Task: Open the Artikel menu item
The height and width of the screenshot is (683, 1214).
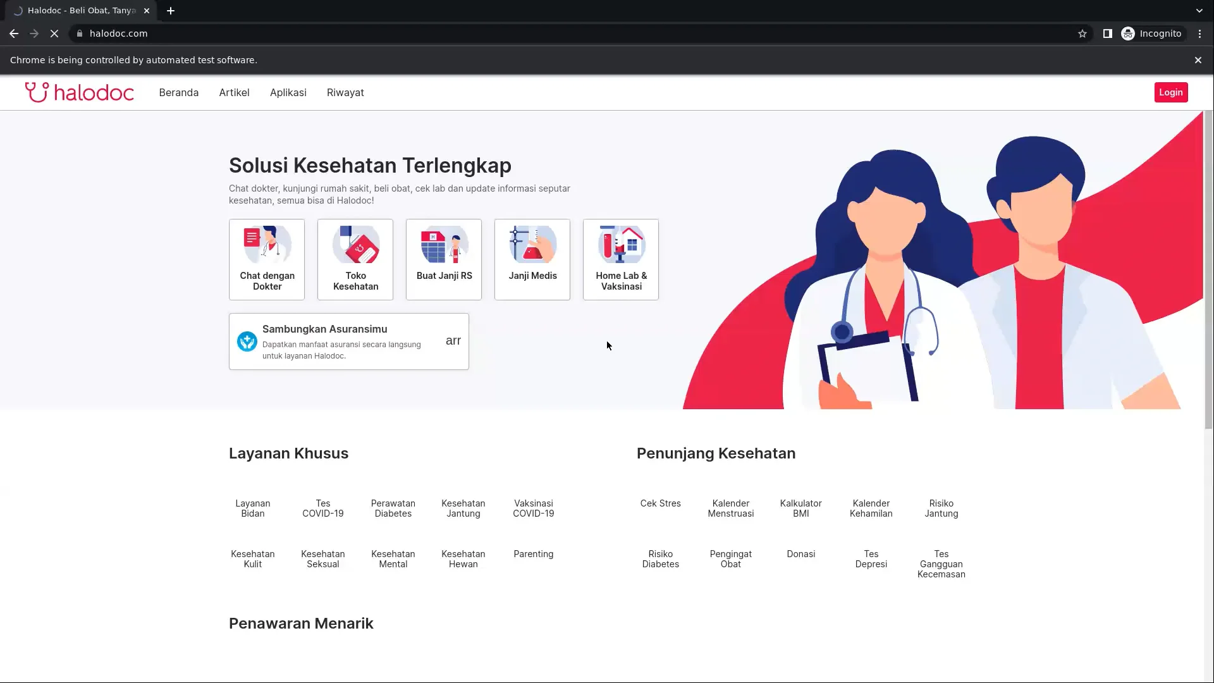Action: pos(235,92)
